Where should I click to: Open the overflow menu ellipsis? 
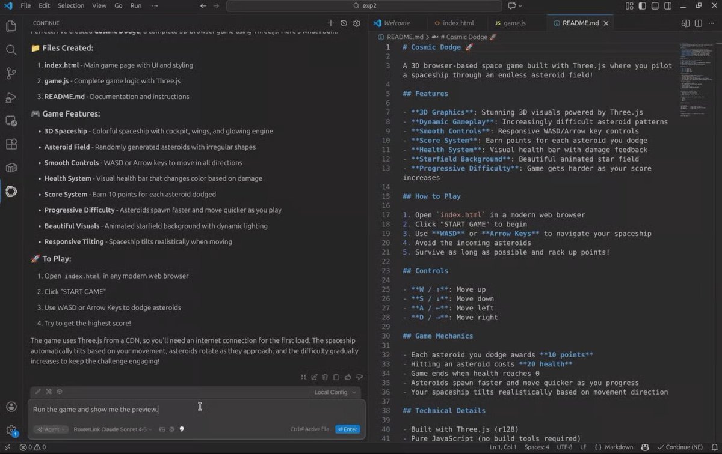coord(155,5)
